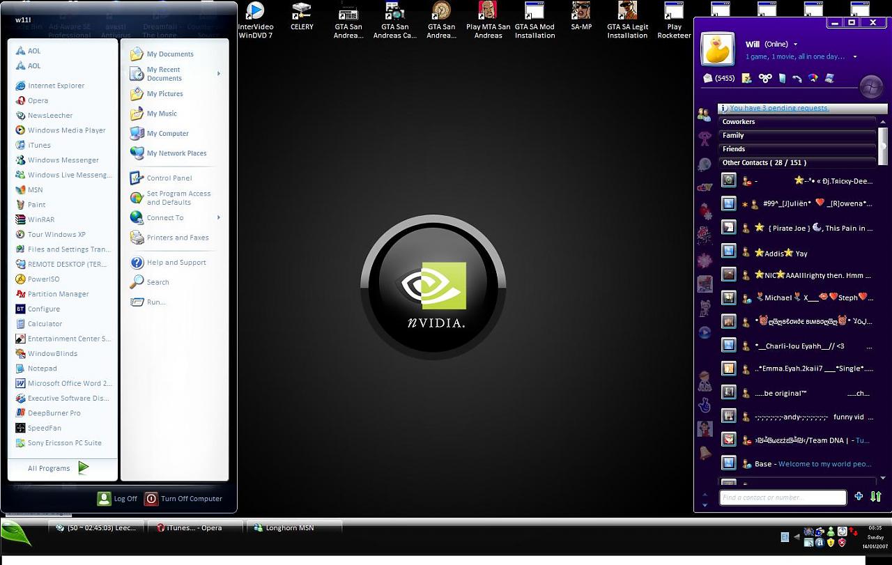The width and height of the screenshot is (892, 565).
Task: Expand the Family contact group
Action: click(797, 135)
